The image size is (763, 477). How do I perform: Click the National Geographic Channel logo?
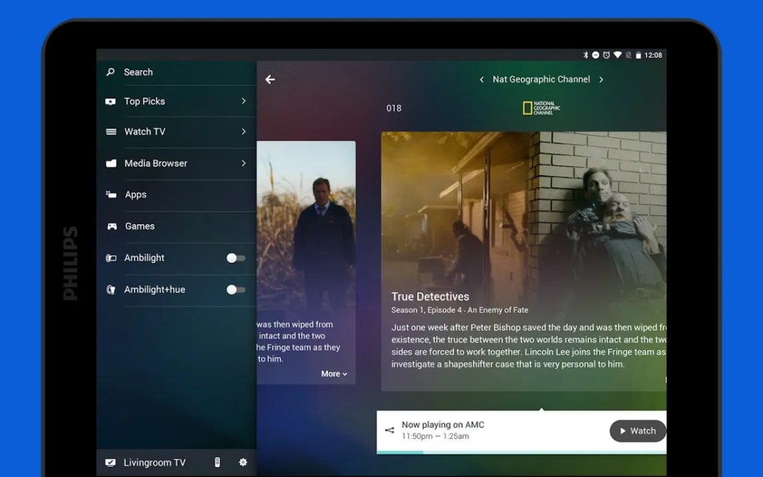coord(541,108)
